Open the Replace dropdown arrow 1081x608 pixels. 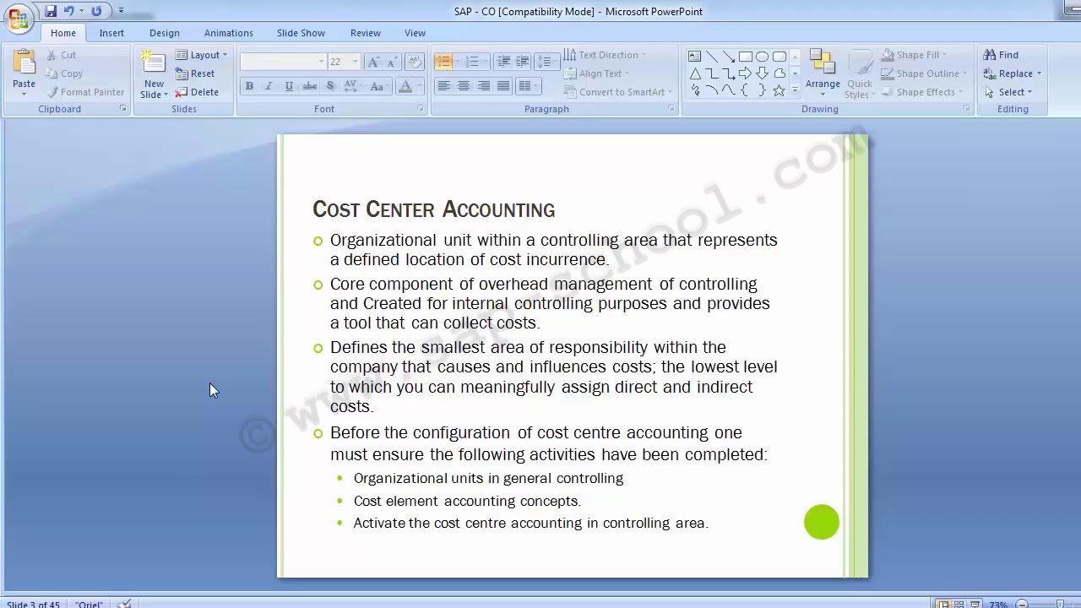(1039, 73)
